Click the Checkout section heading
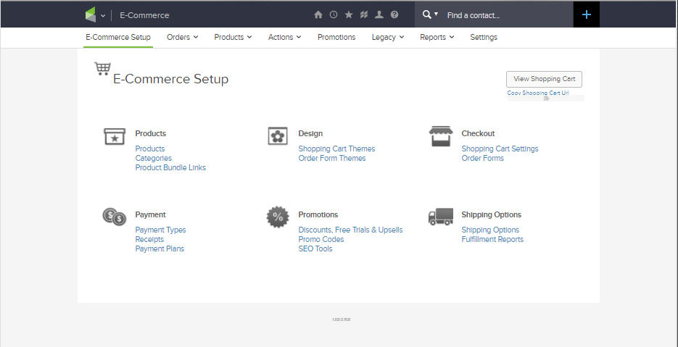 click(478, 133)
